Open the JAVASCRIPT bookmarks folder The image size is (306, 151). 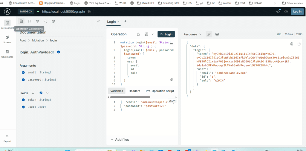point(146,3)
